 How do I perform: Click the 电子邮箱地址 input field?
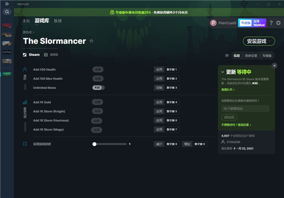(x=245, y=109)
